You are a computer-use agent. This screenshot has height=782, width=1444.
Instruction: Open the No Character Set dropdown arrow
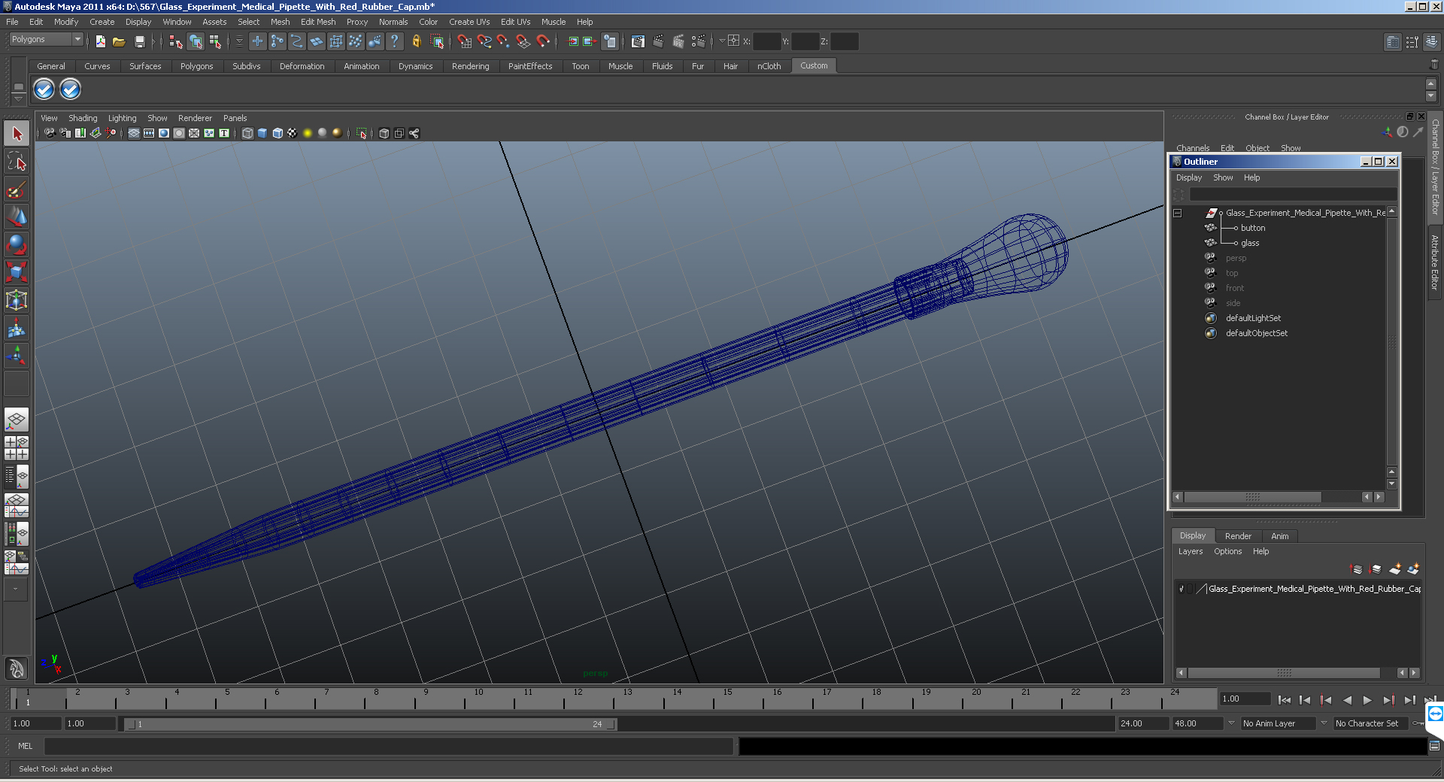(1324, 723)
